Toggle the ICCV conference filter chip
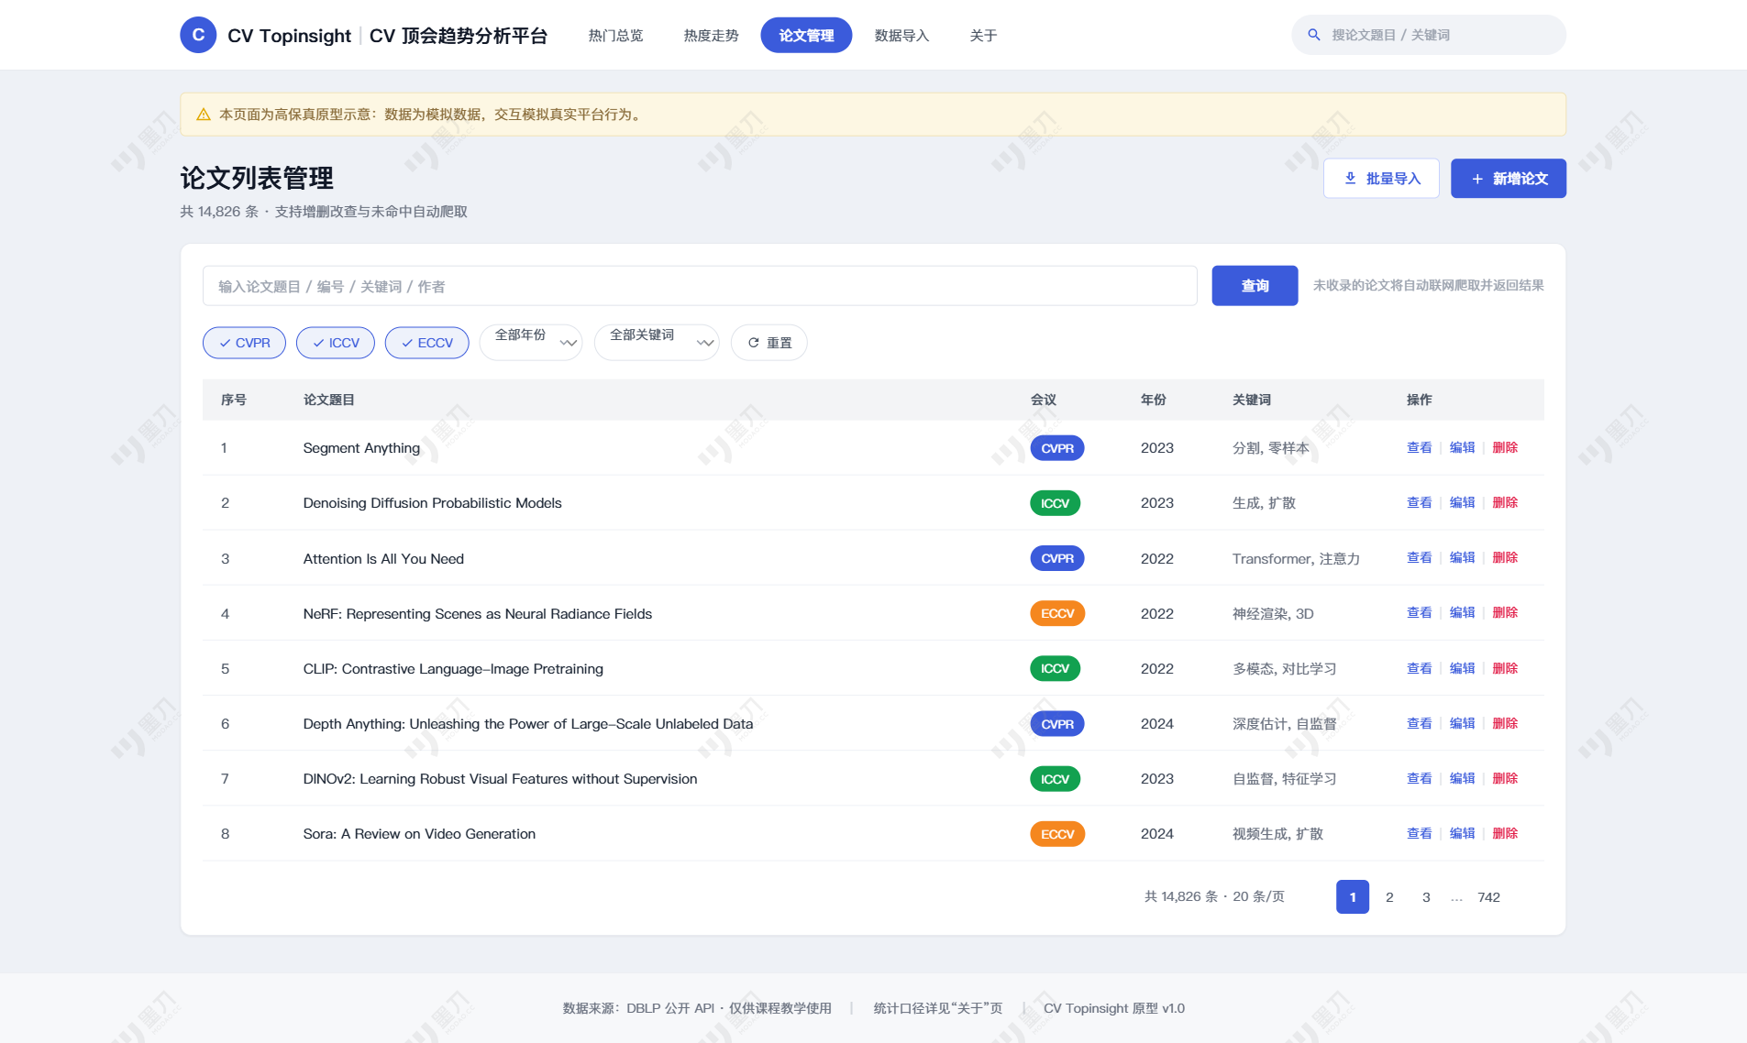The image size is (1747, 1043). [336, 343]
